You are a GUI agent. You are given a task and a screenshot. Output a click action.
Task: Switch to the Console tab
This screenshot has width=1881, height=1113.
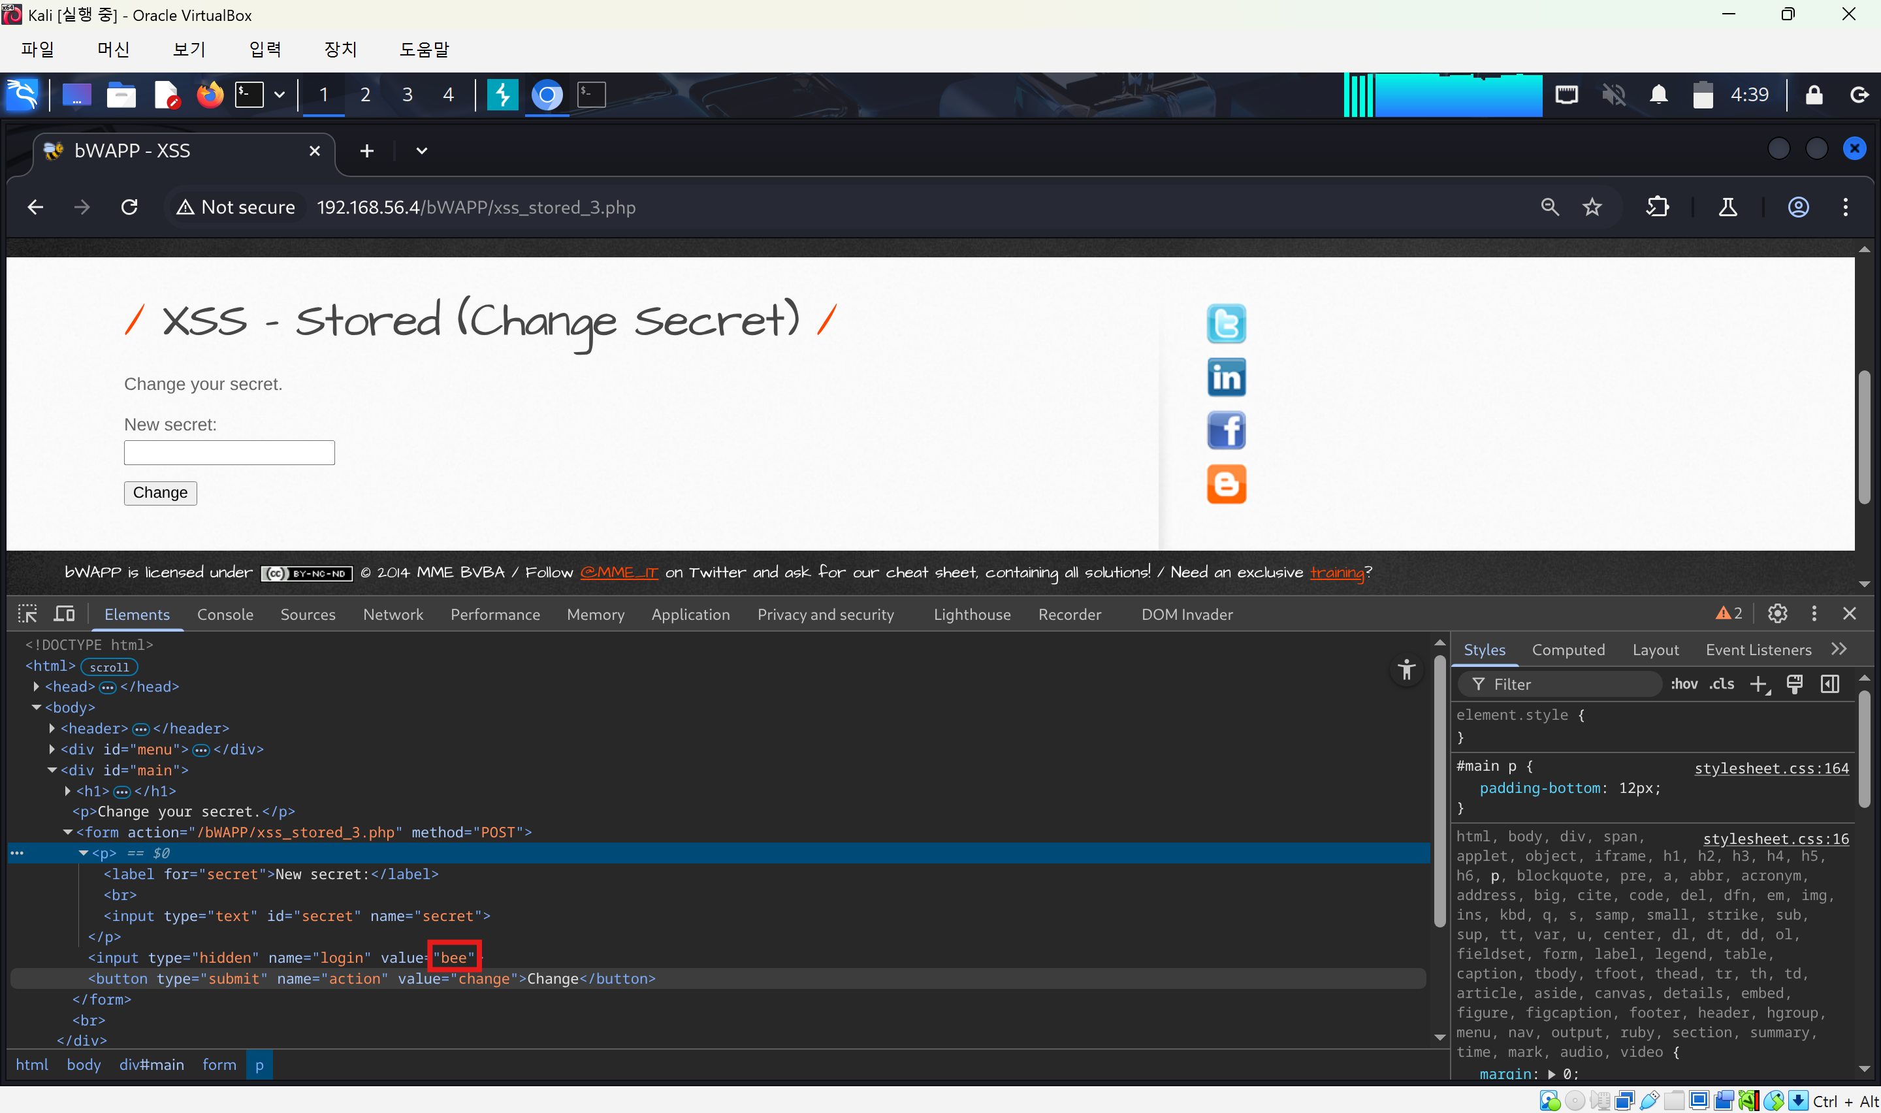click(x=225, y=614)
